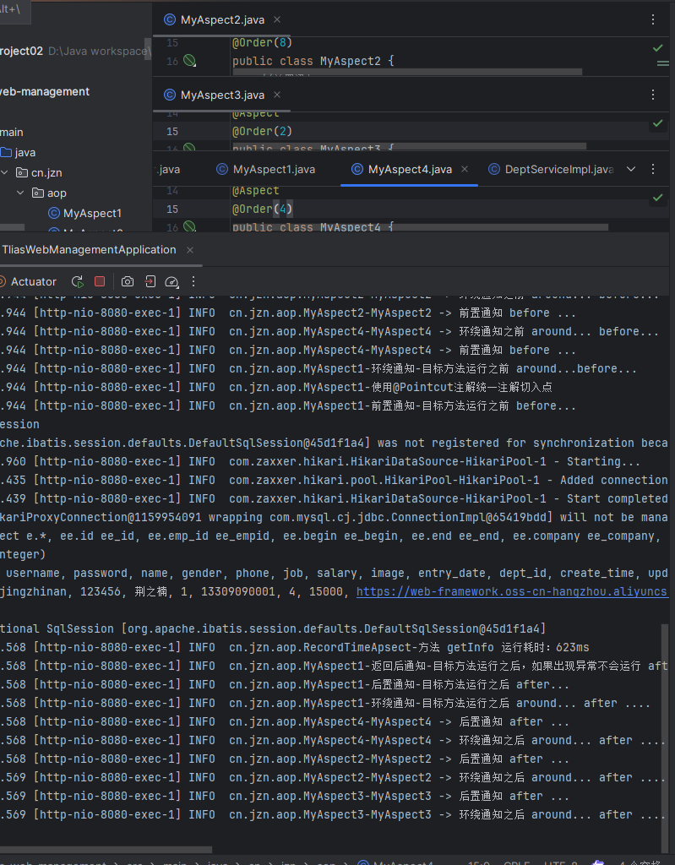
Task: Click the @Aspect annotation in MyAspect4
Action: coord(255,191)
